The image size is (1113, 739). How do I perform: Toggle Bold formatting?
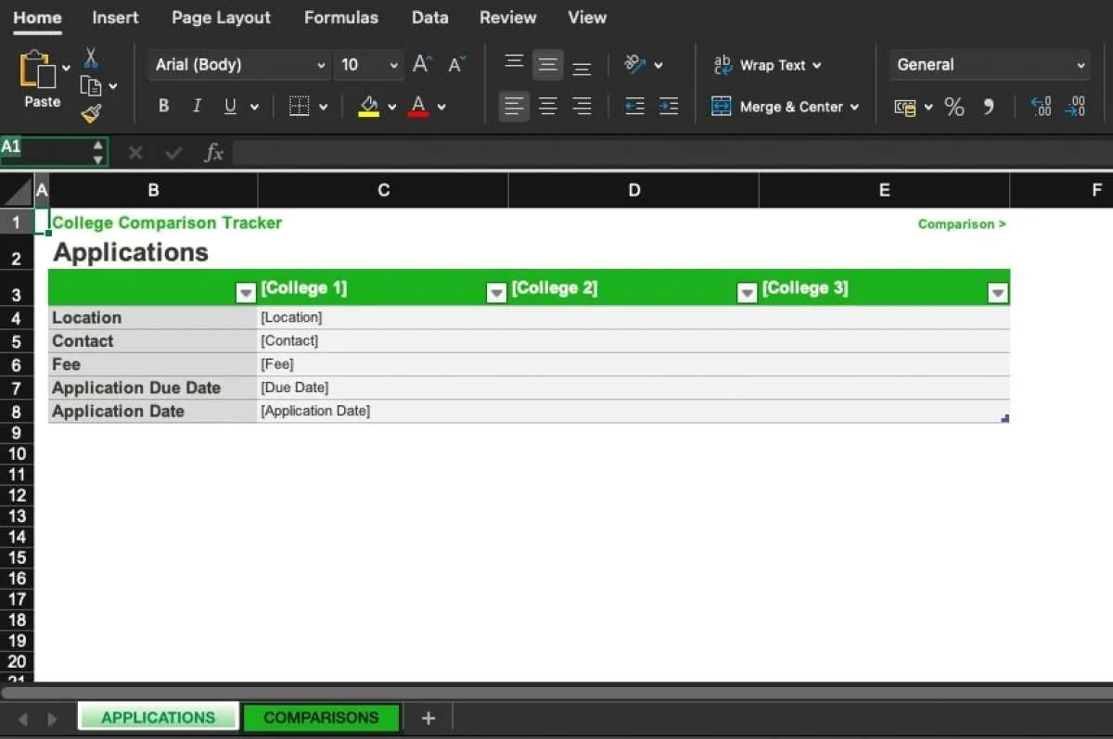(163, 107)
